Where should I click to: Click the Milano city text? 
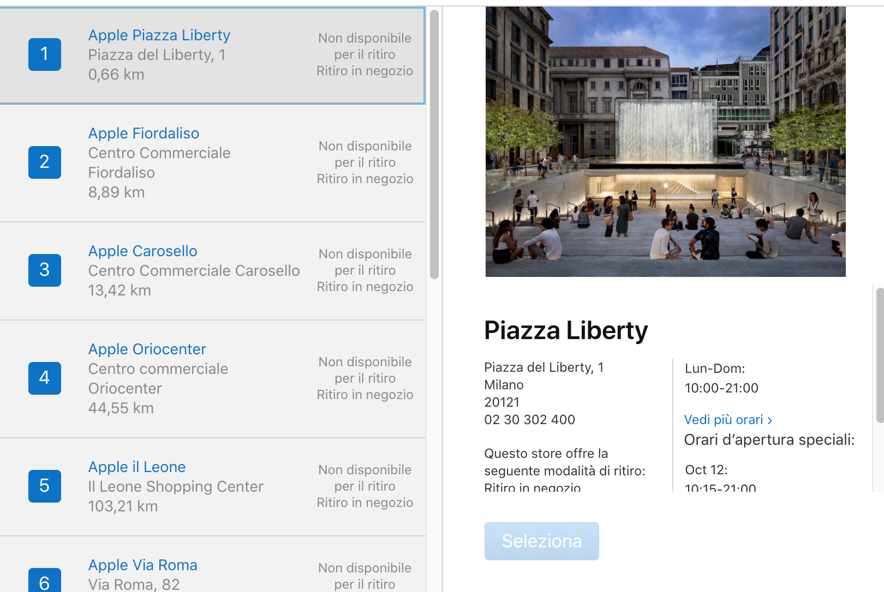coord(504,385)
